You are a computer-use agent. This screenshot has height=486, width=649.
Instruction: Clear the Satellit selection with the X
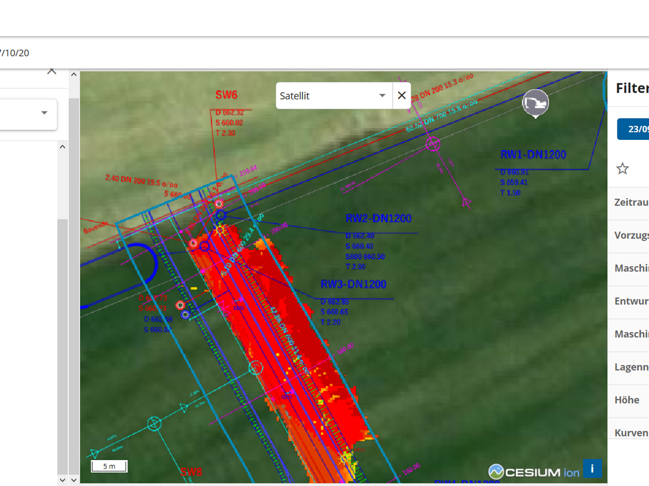(402, 96)
